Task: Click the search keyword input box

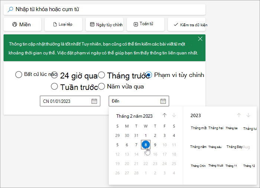Action: (104, 9)
